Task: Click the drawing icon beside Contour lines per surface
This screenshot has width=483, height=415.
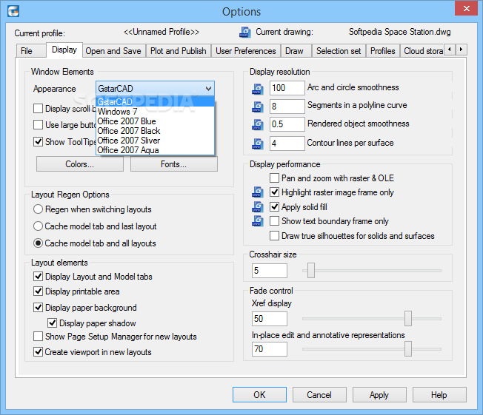Action: click(258, 144)
